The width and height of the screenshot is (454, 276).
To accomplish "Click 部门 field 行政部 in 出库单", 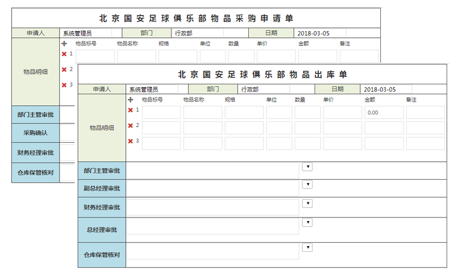I will [264, 90].
